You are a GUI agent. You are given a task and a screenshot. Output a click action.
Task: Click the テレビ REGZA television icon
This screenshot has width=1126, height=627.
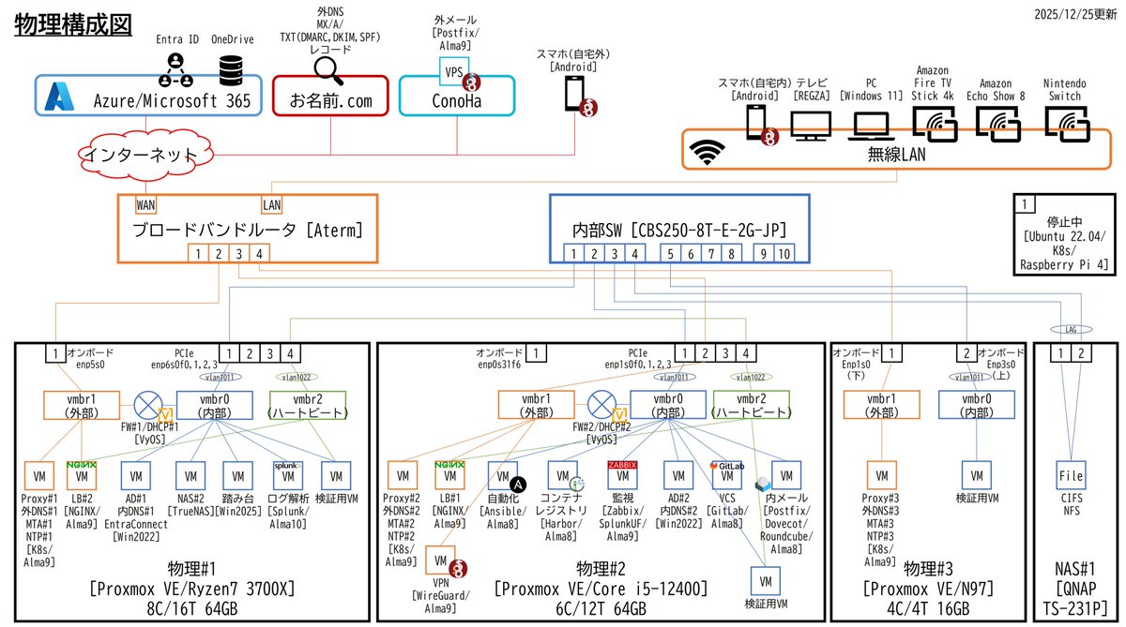click(x=810, y=125)
